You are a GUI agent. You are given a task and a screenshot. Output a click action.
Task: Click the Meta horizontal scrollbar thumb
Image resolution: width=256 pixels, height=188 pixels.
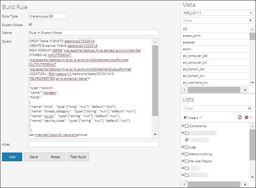coord(214,90)
